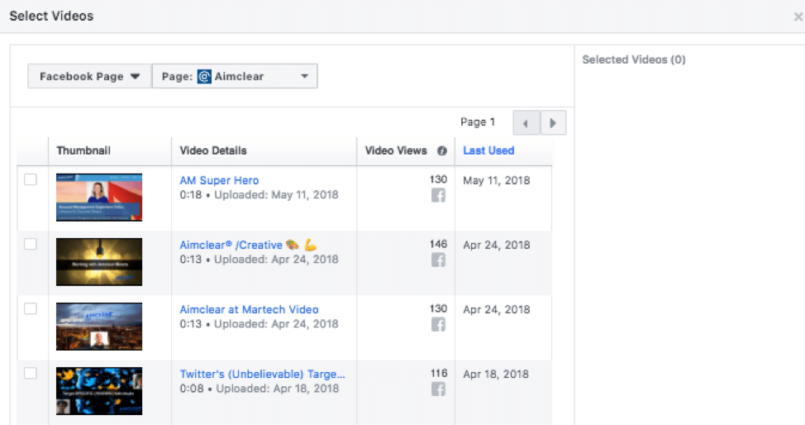Image resolution: width=805 pixels, height=425 pixels.
Task: Click the Video Views info icon
Action: click(442, 150)
